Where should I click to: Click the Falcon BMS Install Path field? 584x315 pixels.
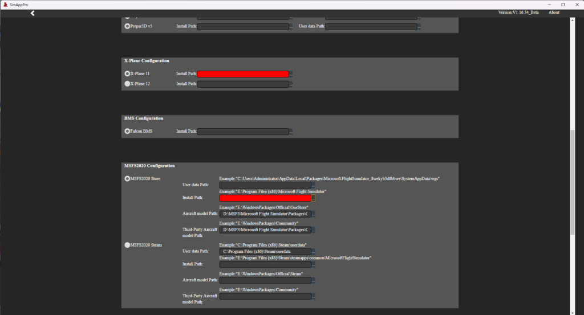pyautogui.click(x=243, y=131)
